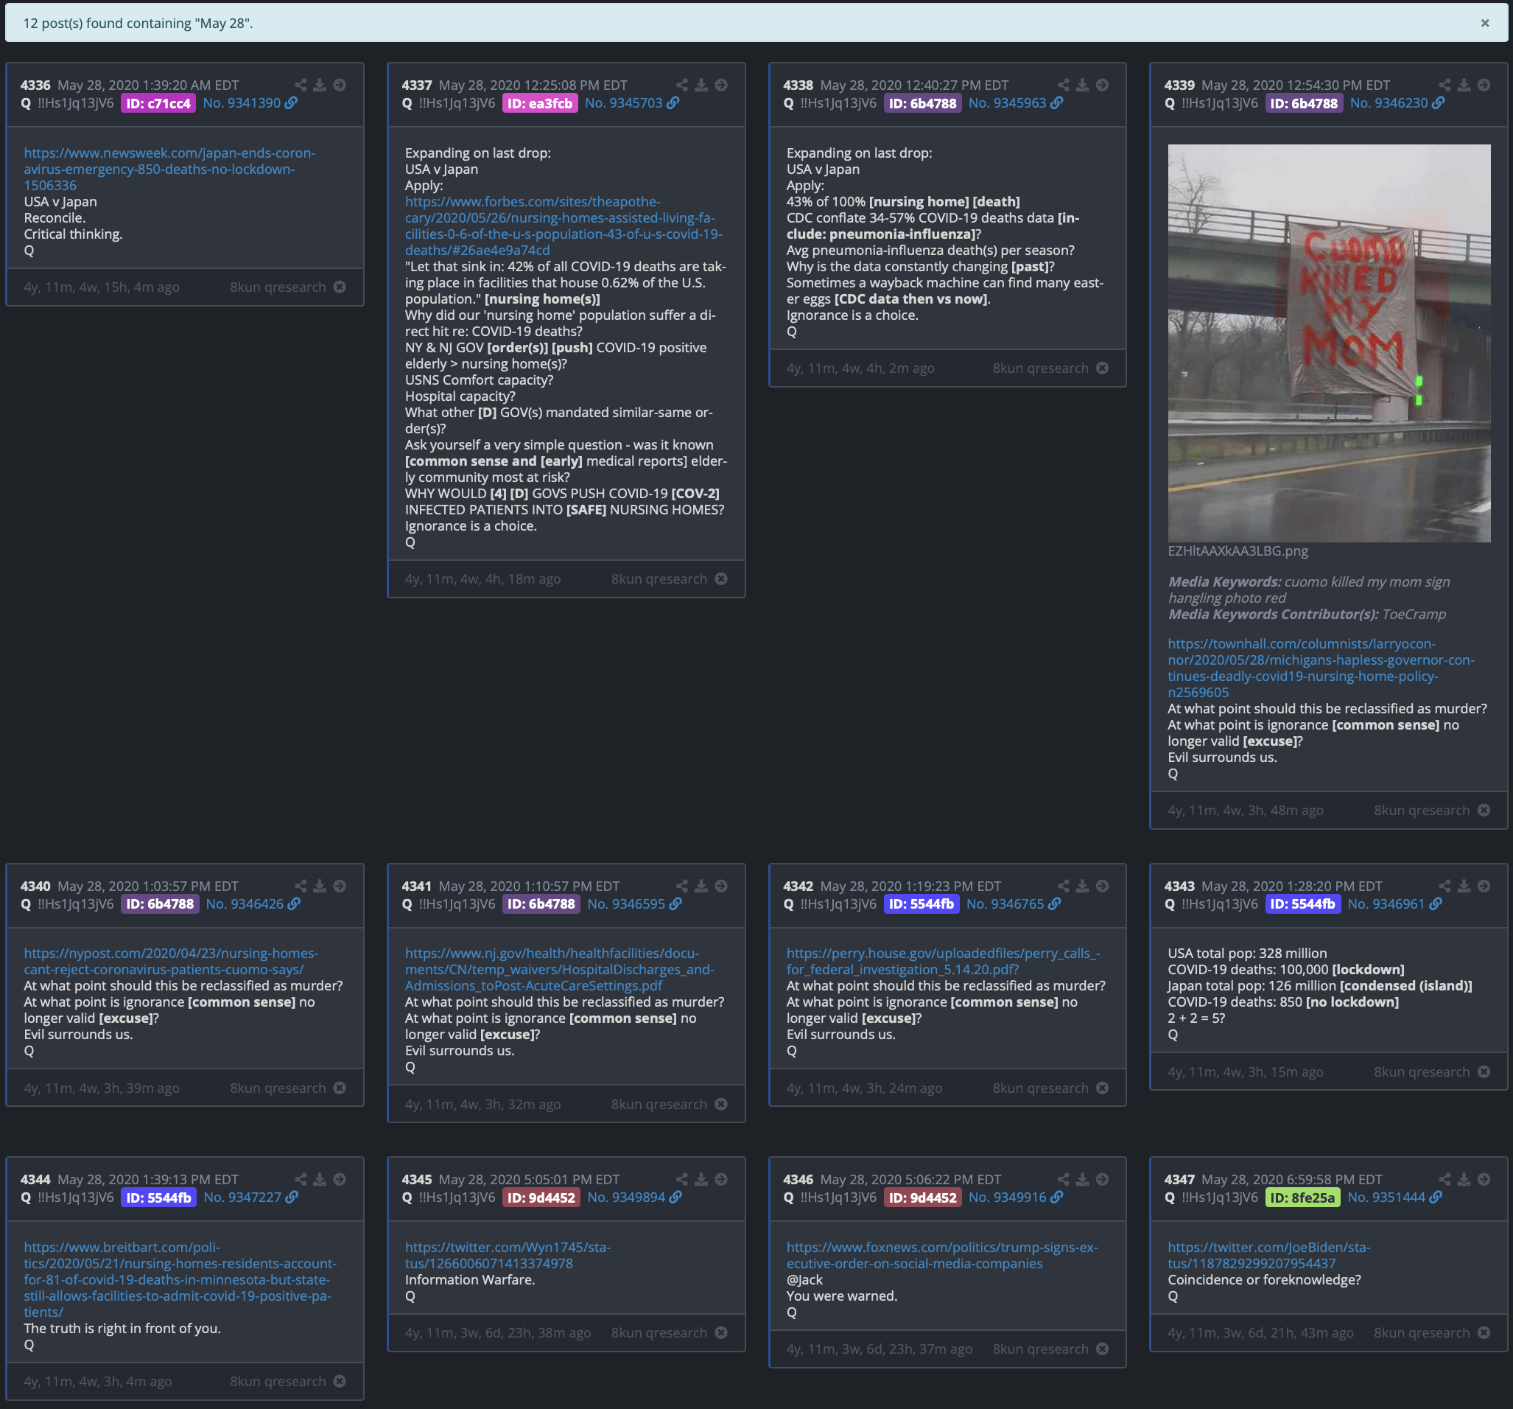Select ID: 6b4788 badge in post 4338
Viewport: 1513px width, 1409px height.
pyautogui.click(x=922, y=102)
